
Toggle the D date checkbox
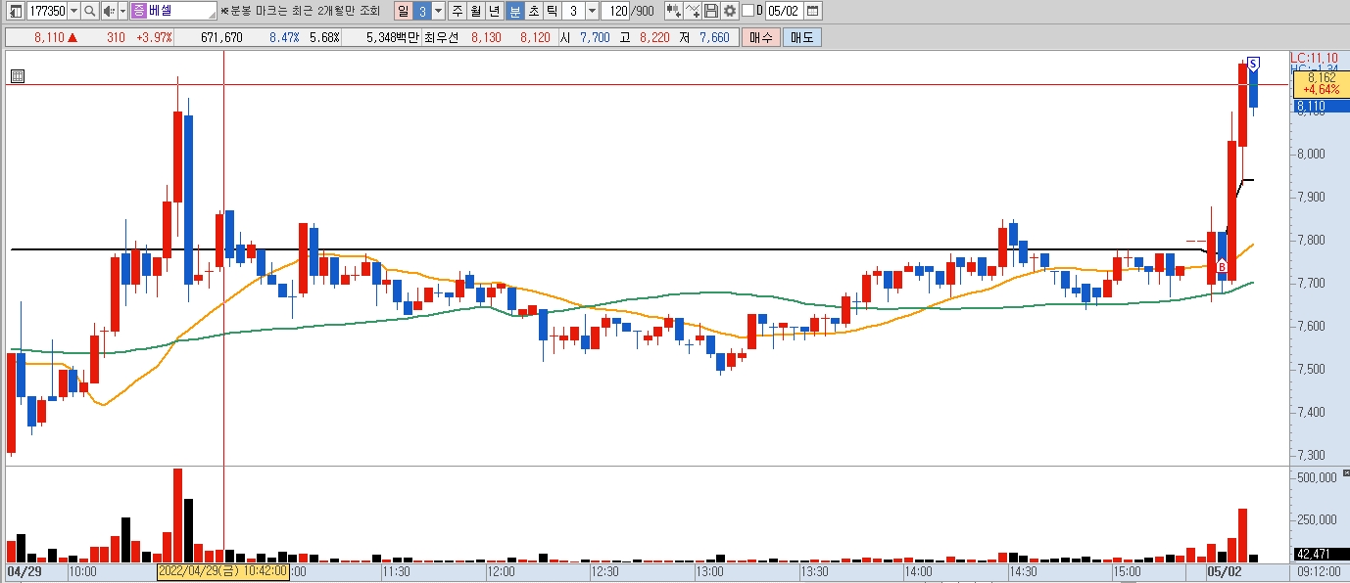(748, 12)
